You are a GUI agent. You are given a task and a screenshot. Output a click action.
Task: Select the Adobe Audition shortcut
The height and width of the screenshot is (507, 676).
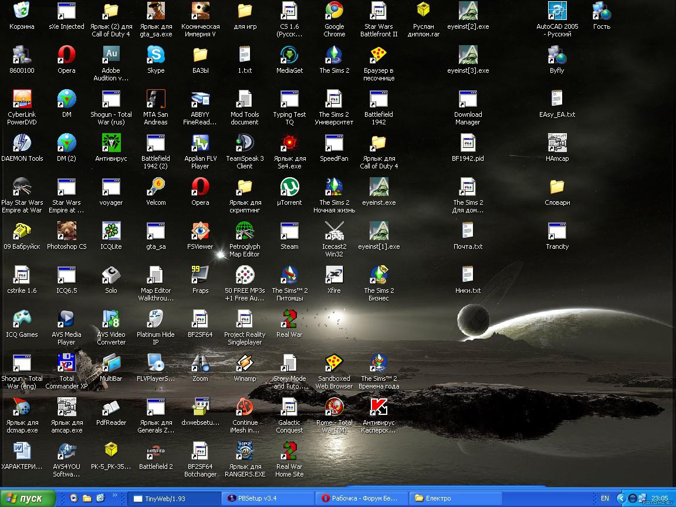pos(111,55)
